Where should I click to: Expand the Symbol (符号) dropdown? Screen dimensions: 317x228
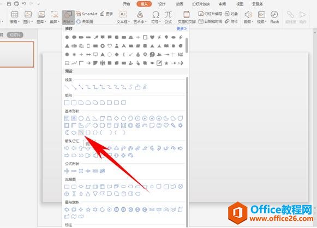click(155, 17)
